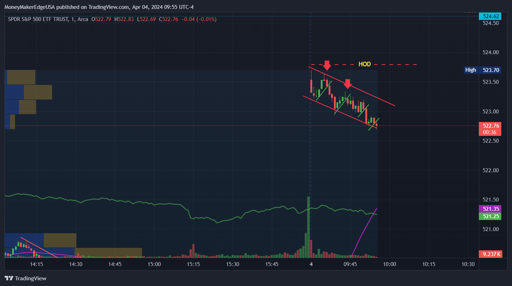
Task: Click the 09:45 time axis label
Action: 350,264
